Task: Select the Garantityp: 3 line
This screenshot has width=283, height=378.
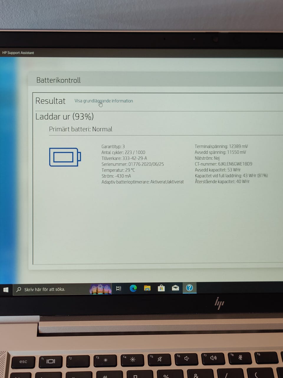Action: coord(113,146)
